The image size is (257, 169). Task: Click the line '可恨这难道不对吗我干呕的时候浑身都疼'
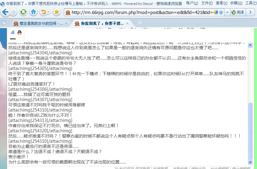(47, 105)
